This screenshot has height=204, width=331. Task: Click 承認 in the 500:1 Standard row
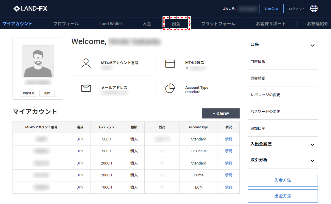pos(229,139)
